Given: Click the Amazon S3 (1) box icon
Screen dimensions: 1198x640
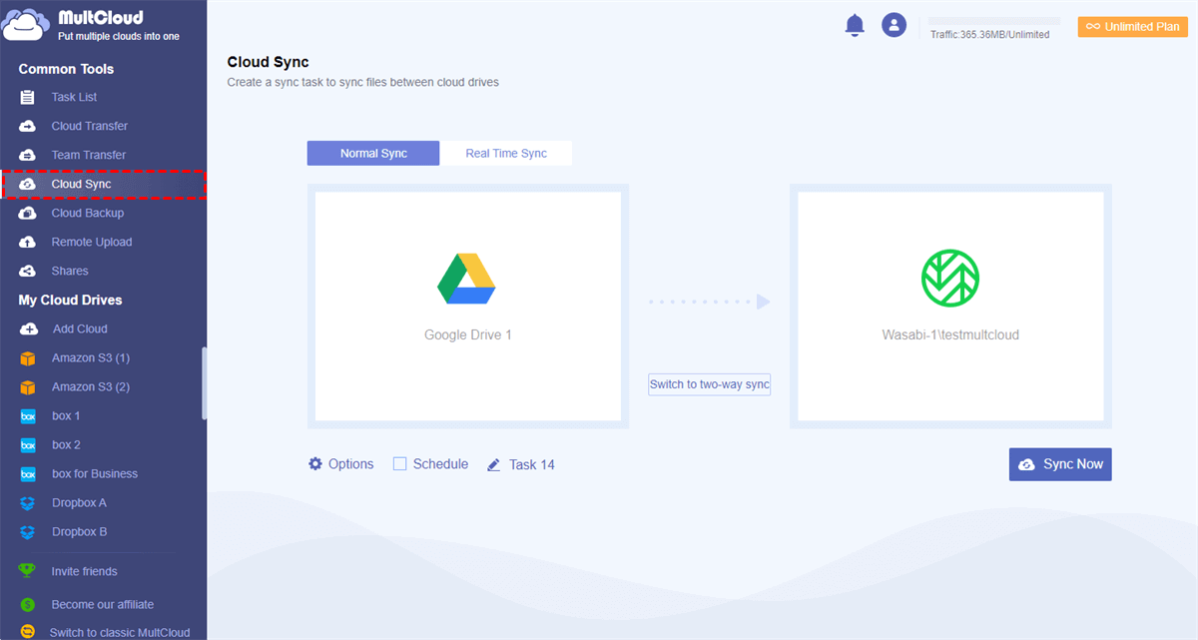Looking at the screenshot, I should pyautogui.click(x=28, y=357).
